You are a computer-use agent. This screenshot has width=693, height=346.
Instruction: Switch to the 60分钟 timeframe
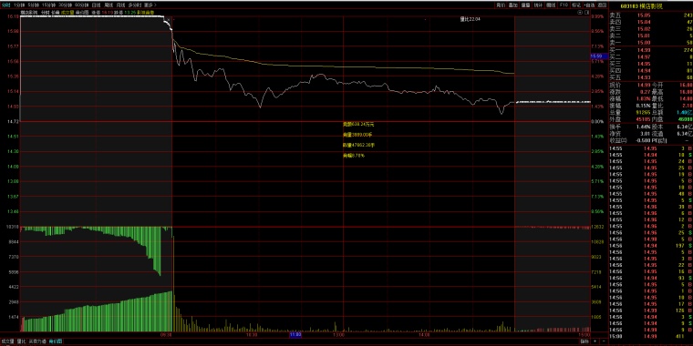pyautogui.click(x=82, y=5)
